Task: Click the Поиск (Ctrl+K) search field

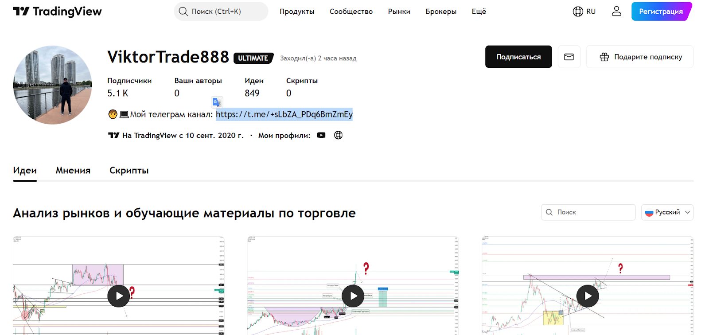Action: click(x=221, y=12)
